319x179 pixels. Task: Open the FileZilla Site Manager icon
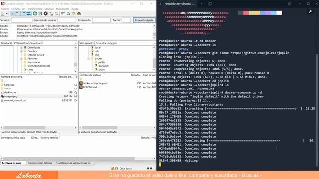click(x=3, y=14)
